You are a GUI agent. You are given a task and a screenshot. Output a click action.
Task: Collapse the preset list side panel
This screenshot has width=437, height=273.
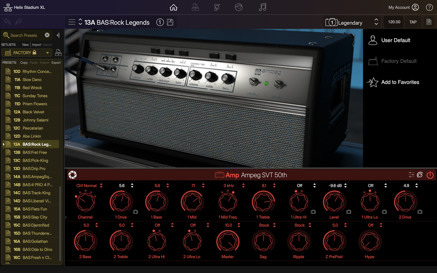tap(58, 35)
